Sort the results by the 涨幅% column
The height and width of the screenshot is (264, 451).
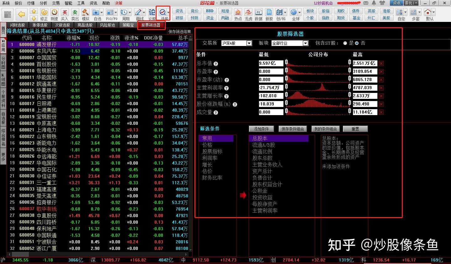coord(74,38)
